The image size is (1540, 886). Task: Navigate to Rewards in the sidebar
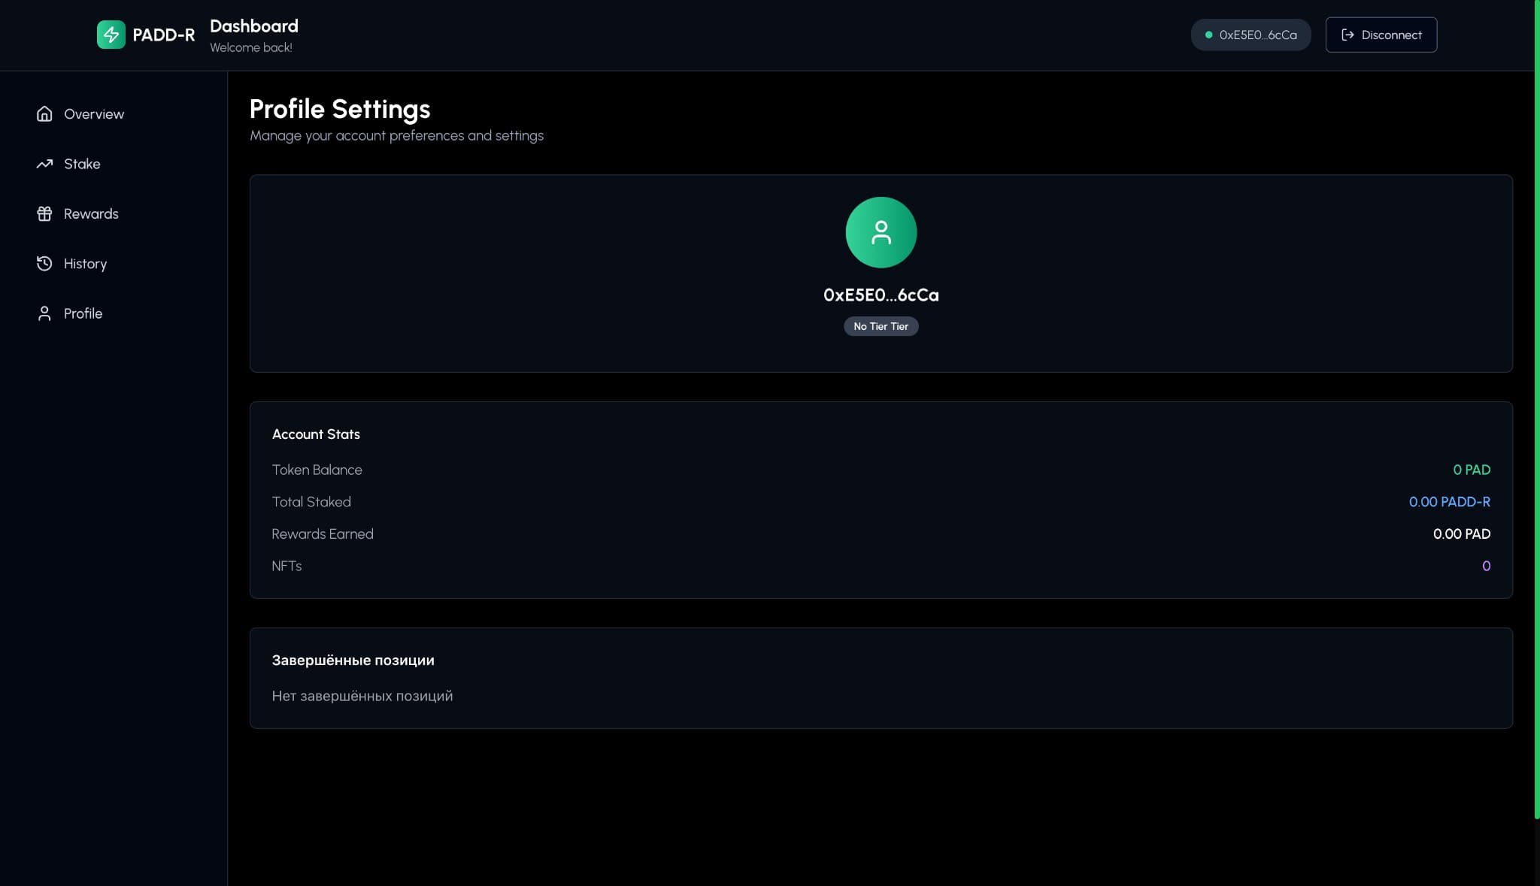(x=91, y=213)
